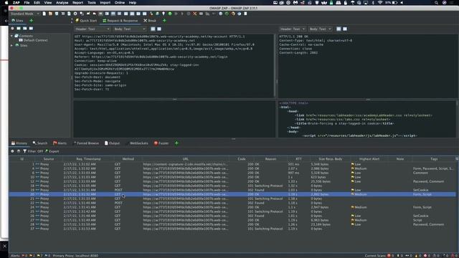Toggle second response panel layout button
459x258 pixels.
pos(345,29)
